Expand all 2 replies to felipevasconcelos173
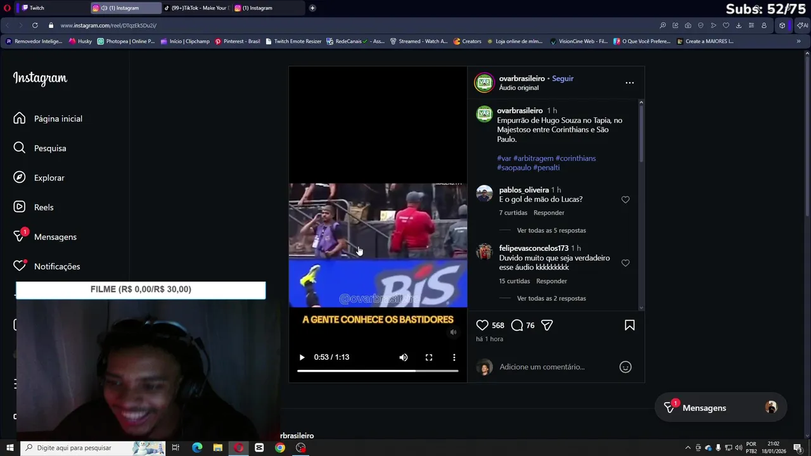This screenshot has width=811, height=456. [x=551, y=298]
